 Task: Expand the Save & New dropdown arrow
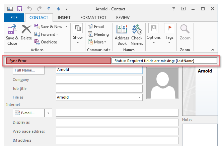click(x=66, y=26)
